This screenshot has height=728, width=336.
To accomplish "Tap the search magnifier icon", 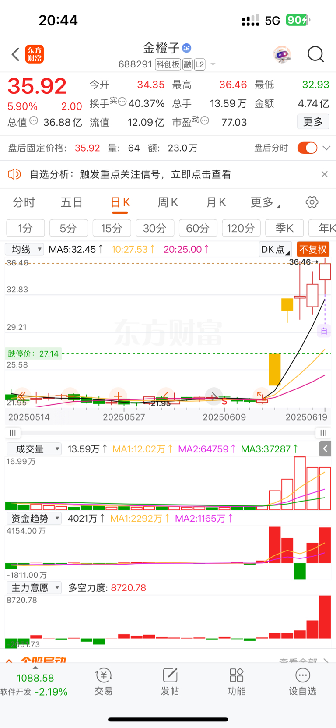I will coord(315,54).
